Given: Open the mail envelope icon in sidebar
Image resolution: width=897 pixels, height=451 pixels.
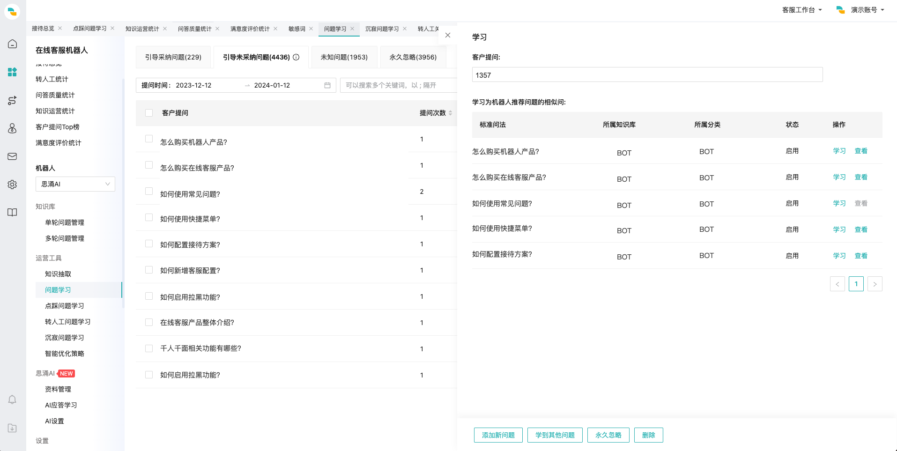Looking at the screenshot, I should (13, 156).
